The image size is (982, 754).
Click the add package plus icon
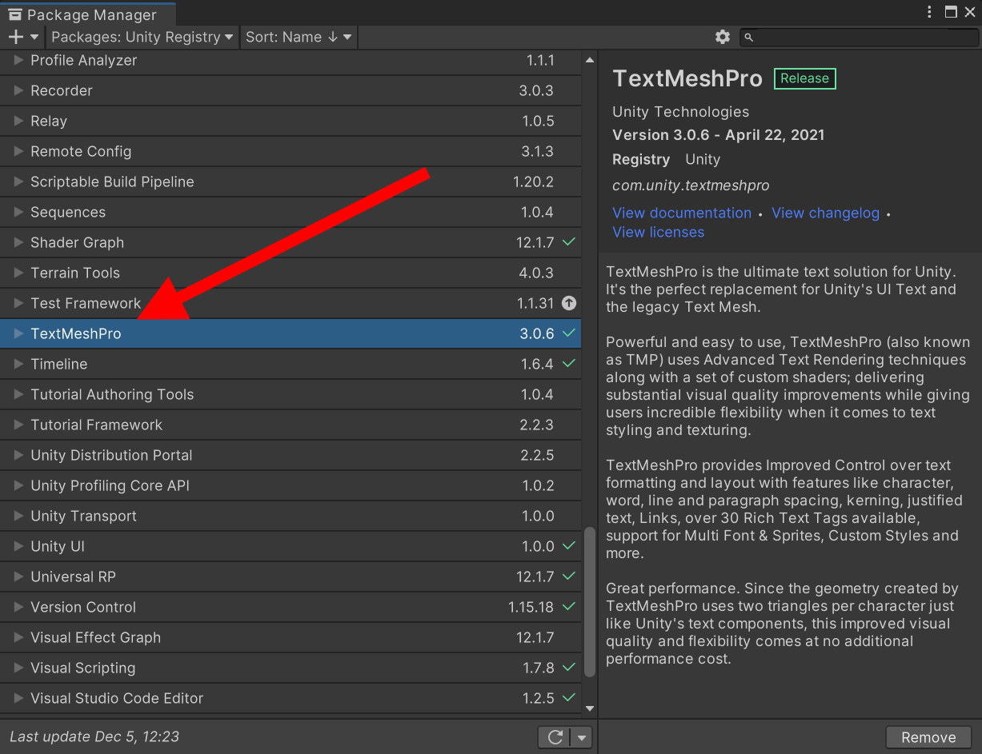point(16,37)
